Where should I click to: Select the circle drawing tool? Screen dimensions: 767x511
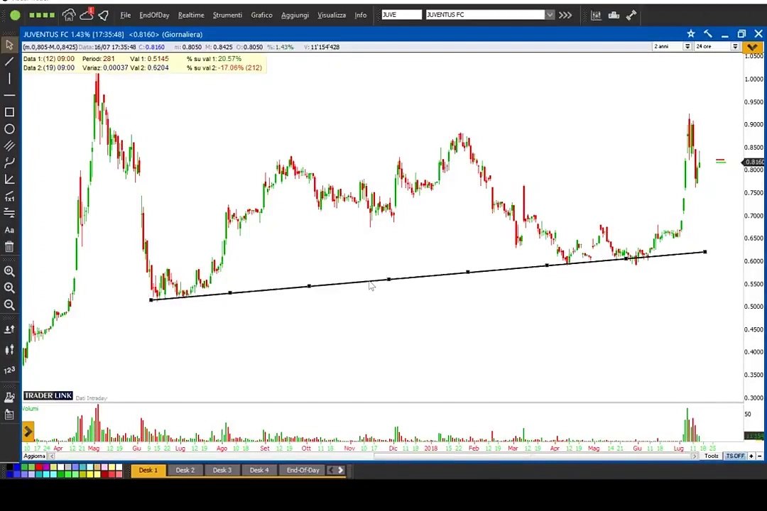(9, 129)
